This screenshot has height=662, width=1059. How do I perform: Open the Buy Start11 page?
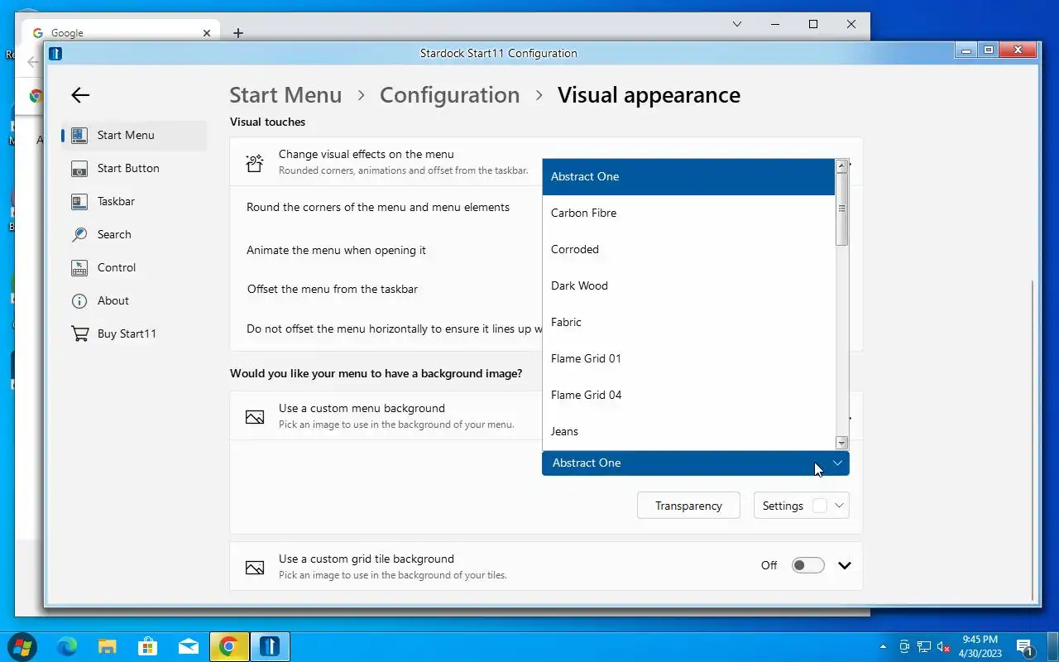coord(134,333)
